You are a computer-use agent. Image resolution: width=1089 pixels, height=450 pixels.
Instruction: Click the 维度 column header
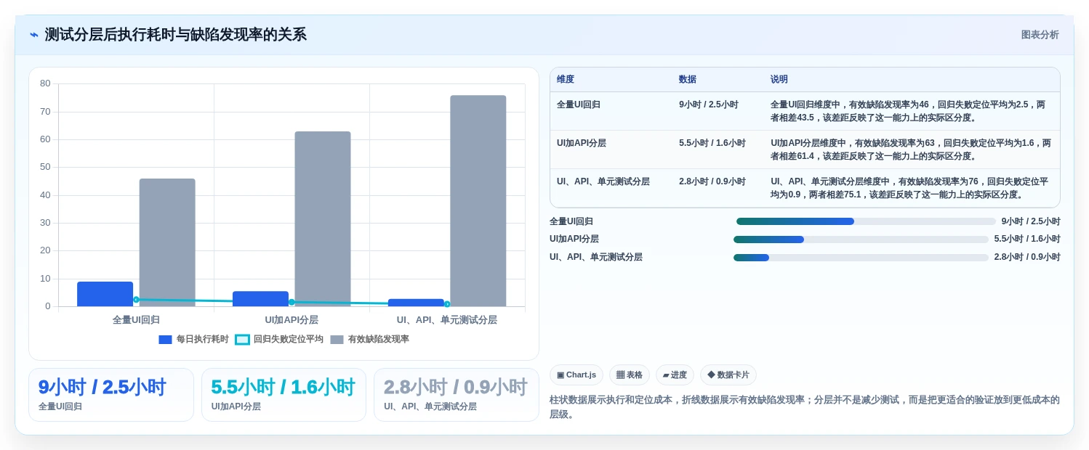(x=566, y=79)
